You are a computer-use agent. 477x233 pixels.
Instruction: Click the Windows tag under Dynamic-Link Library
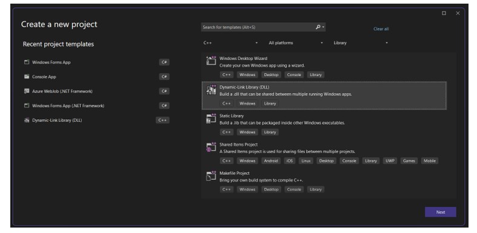click(247, 103)
